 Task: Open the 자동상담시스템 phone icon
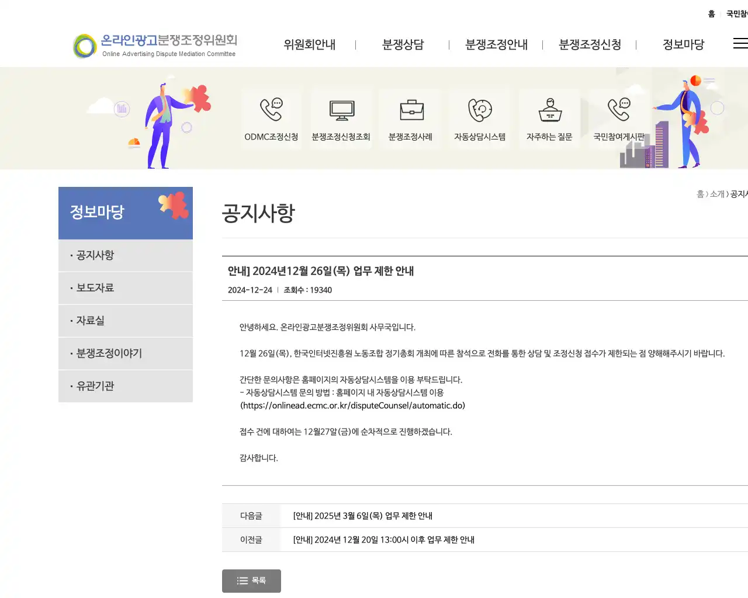480,117
